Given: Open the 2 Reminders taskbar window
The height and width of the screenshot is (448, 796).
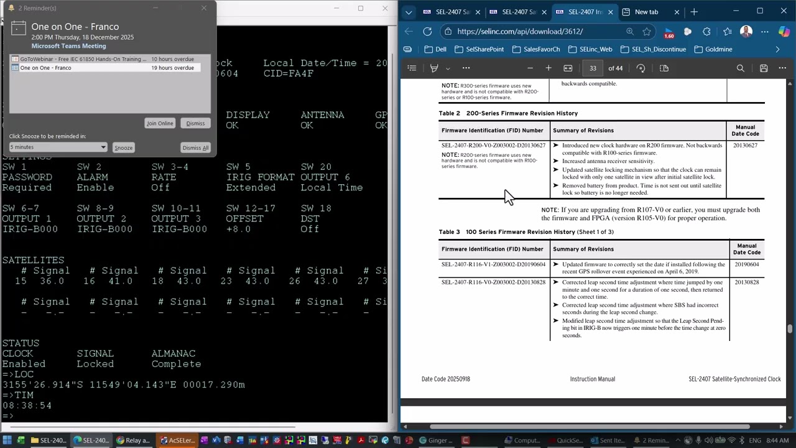Looking at the screenshot, I should [x=650, y=441].
